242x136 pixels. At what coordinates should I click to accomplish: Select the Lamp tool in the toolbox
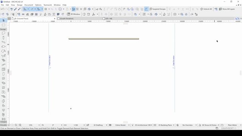pyautogui.click(x=3, y=110)
